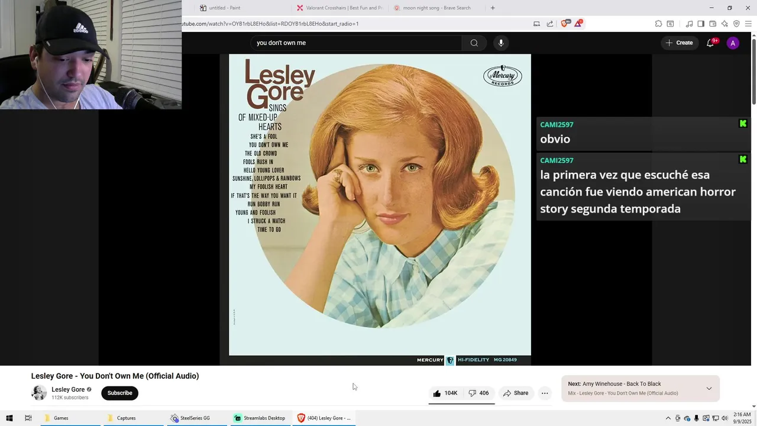This screenshot has height=426, width=757.
Task: Click the Lesley Gore channel avatar
Action: pos(39,393)
